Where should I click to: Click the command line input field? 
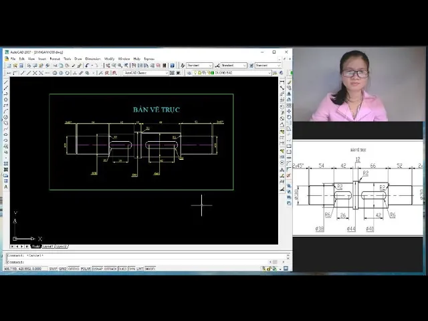pyautogui.click(x=134, y=261)
